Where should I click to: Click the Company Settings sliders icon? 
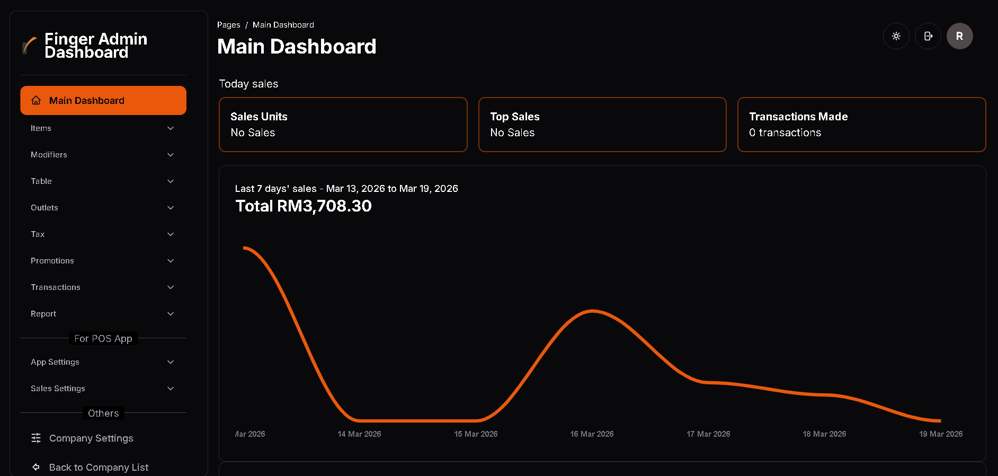point(36,438)
